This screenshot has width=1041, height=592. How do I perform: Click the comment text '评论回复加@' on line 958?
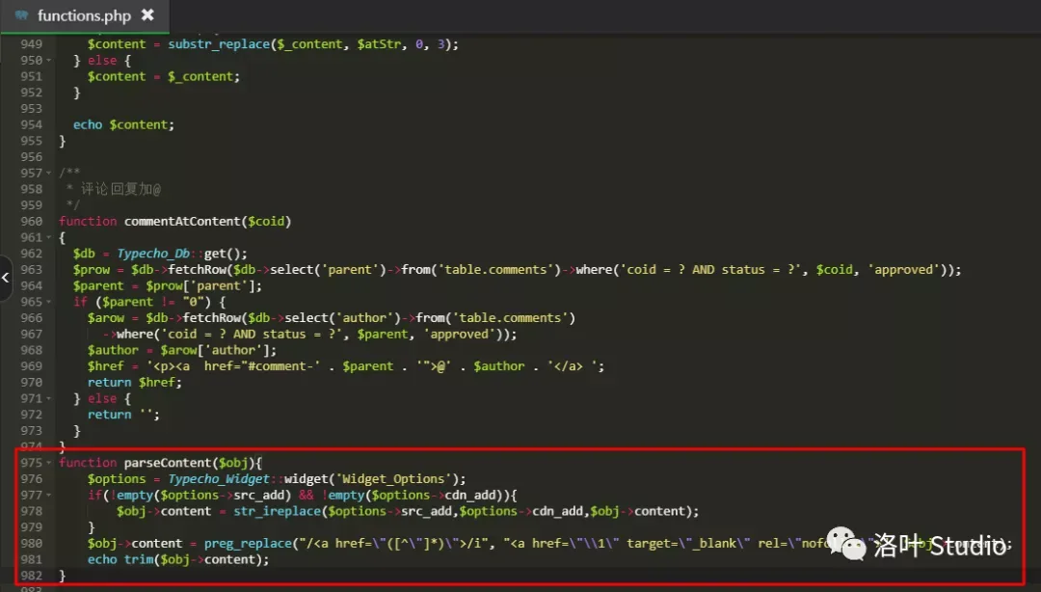click(120, 189)
